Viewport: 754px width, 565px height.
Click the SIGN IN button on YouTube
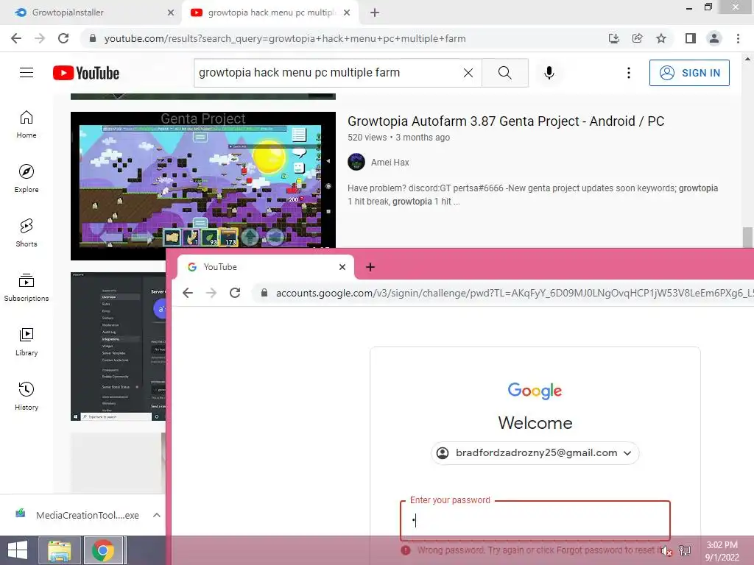(689, 73)
